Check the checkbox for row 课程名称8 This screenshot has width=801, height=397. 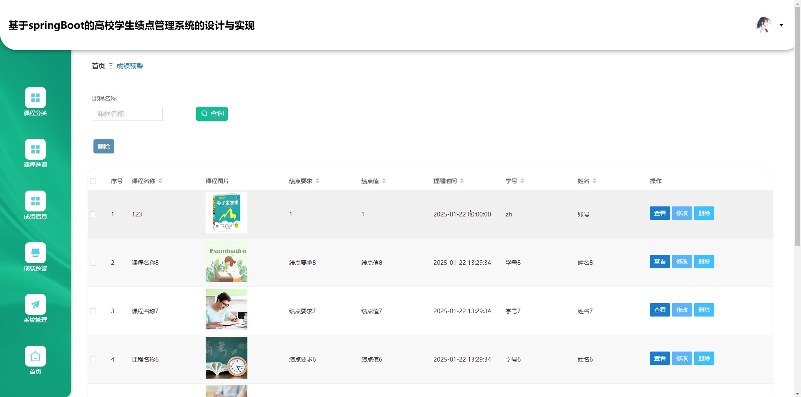click(93, 263)
